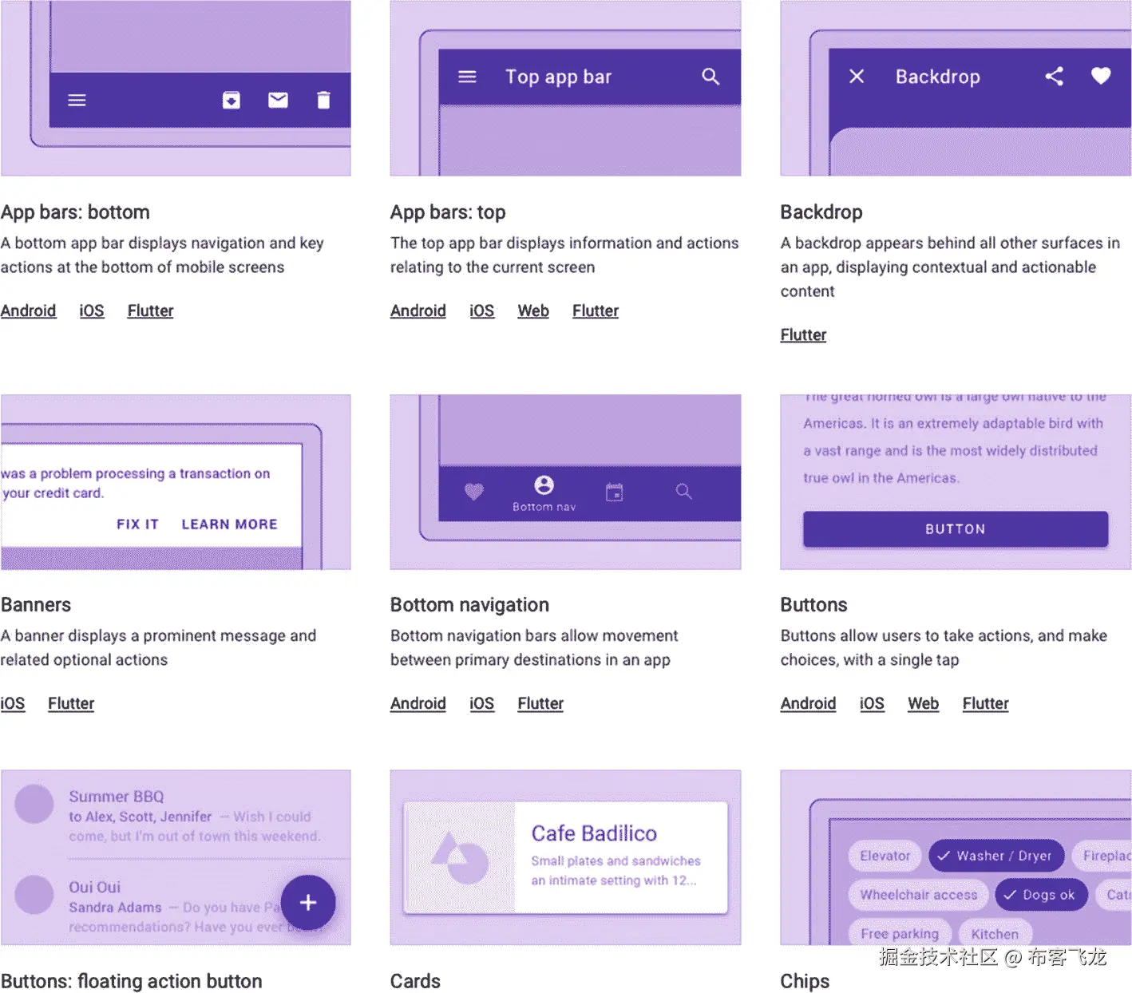Click avatar circle next to Oui Oui
Screen dimensions: 1132x993
click(34, 894)
